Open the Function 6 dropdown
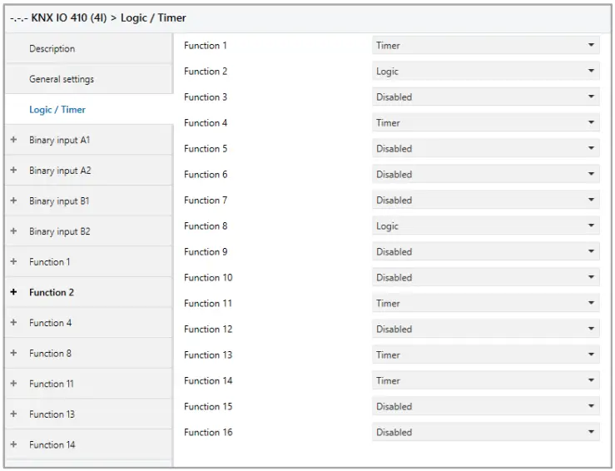 pyautogui.click(x=485, y=175)
